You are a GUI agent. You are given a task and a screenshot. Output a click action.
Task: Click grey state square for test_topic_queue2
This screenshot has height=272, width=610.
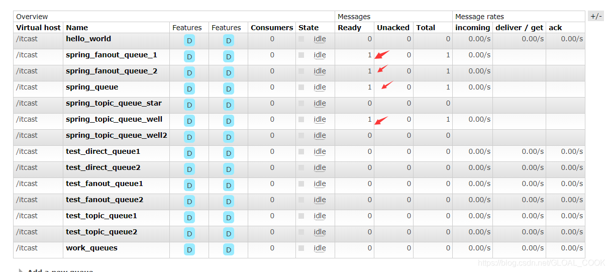[x=301, y=232]
